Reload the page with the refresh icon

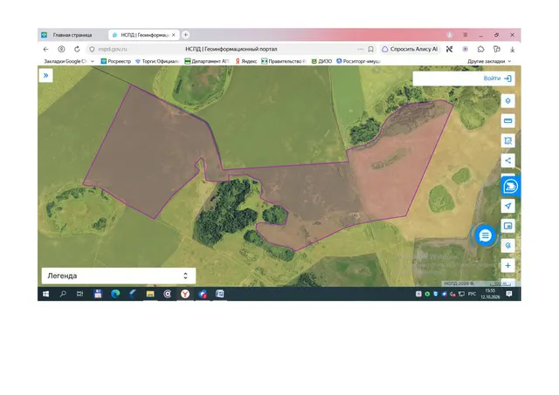(77, 49)
